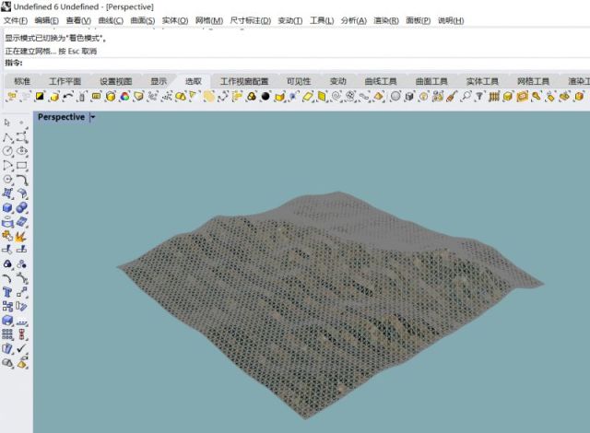Switch to the 实体工具 toolbar tab
Image resolution: width=590 pixels, height=433 pixels.
click(482, 81)
